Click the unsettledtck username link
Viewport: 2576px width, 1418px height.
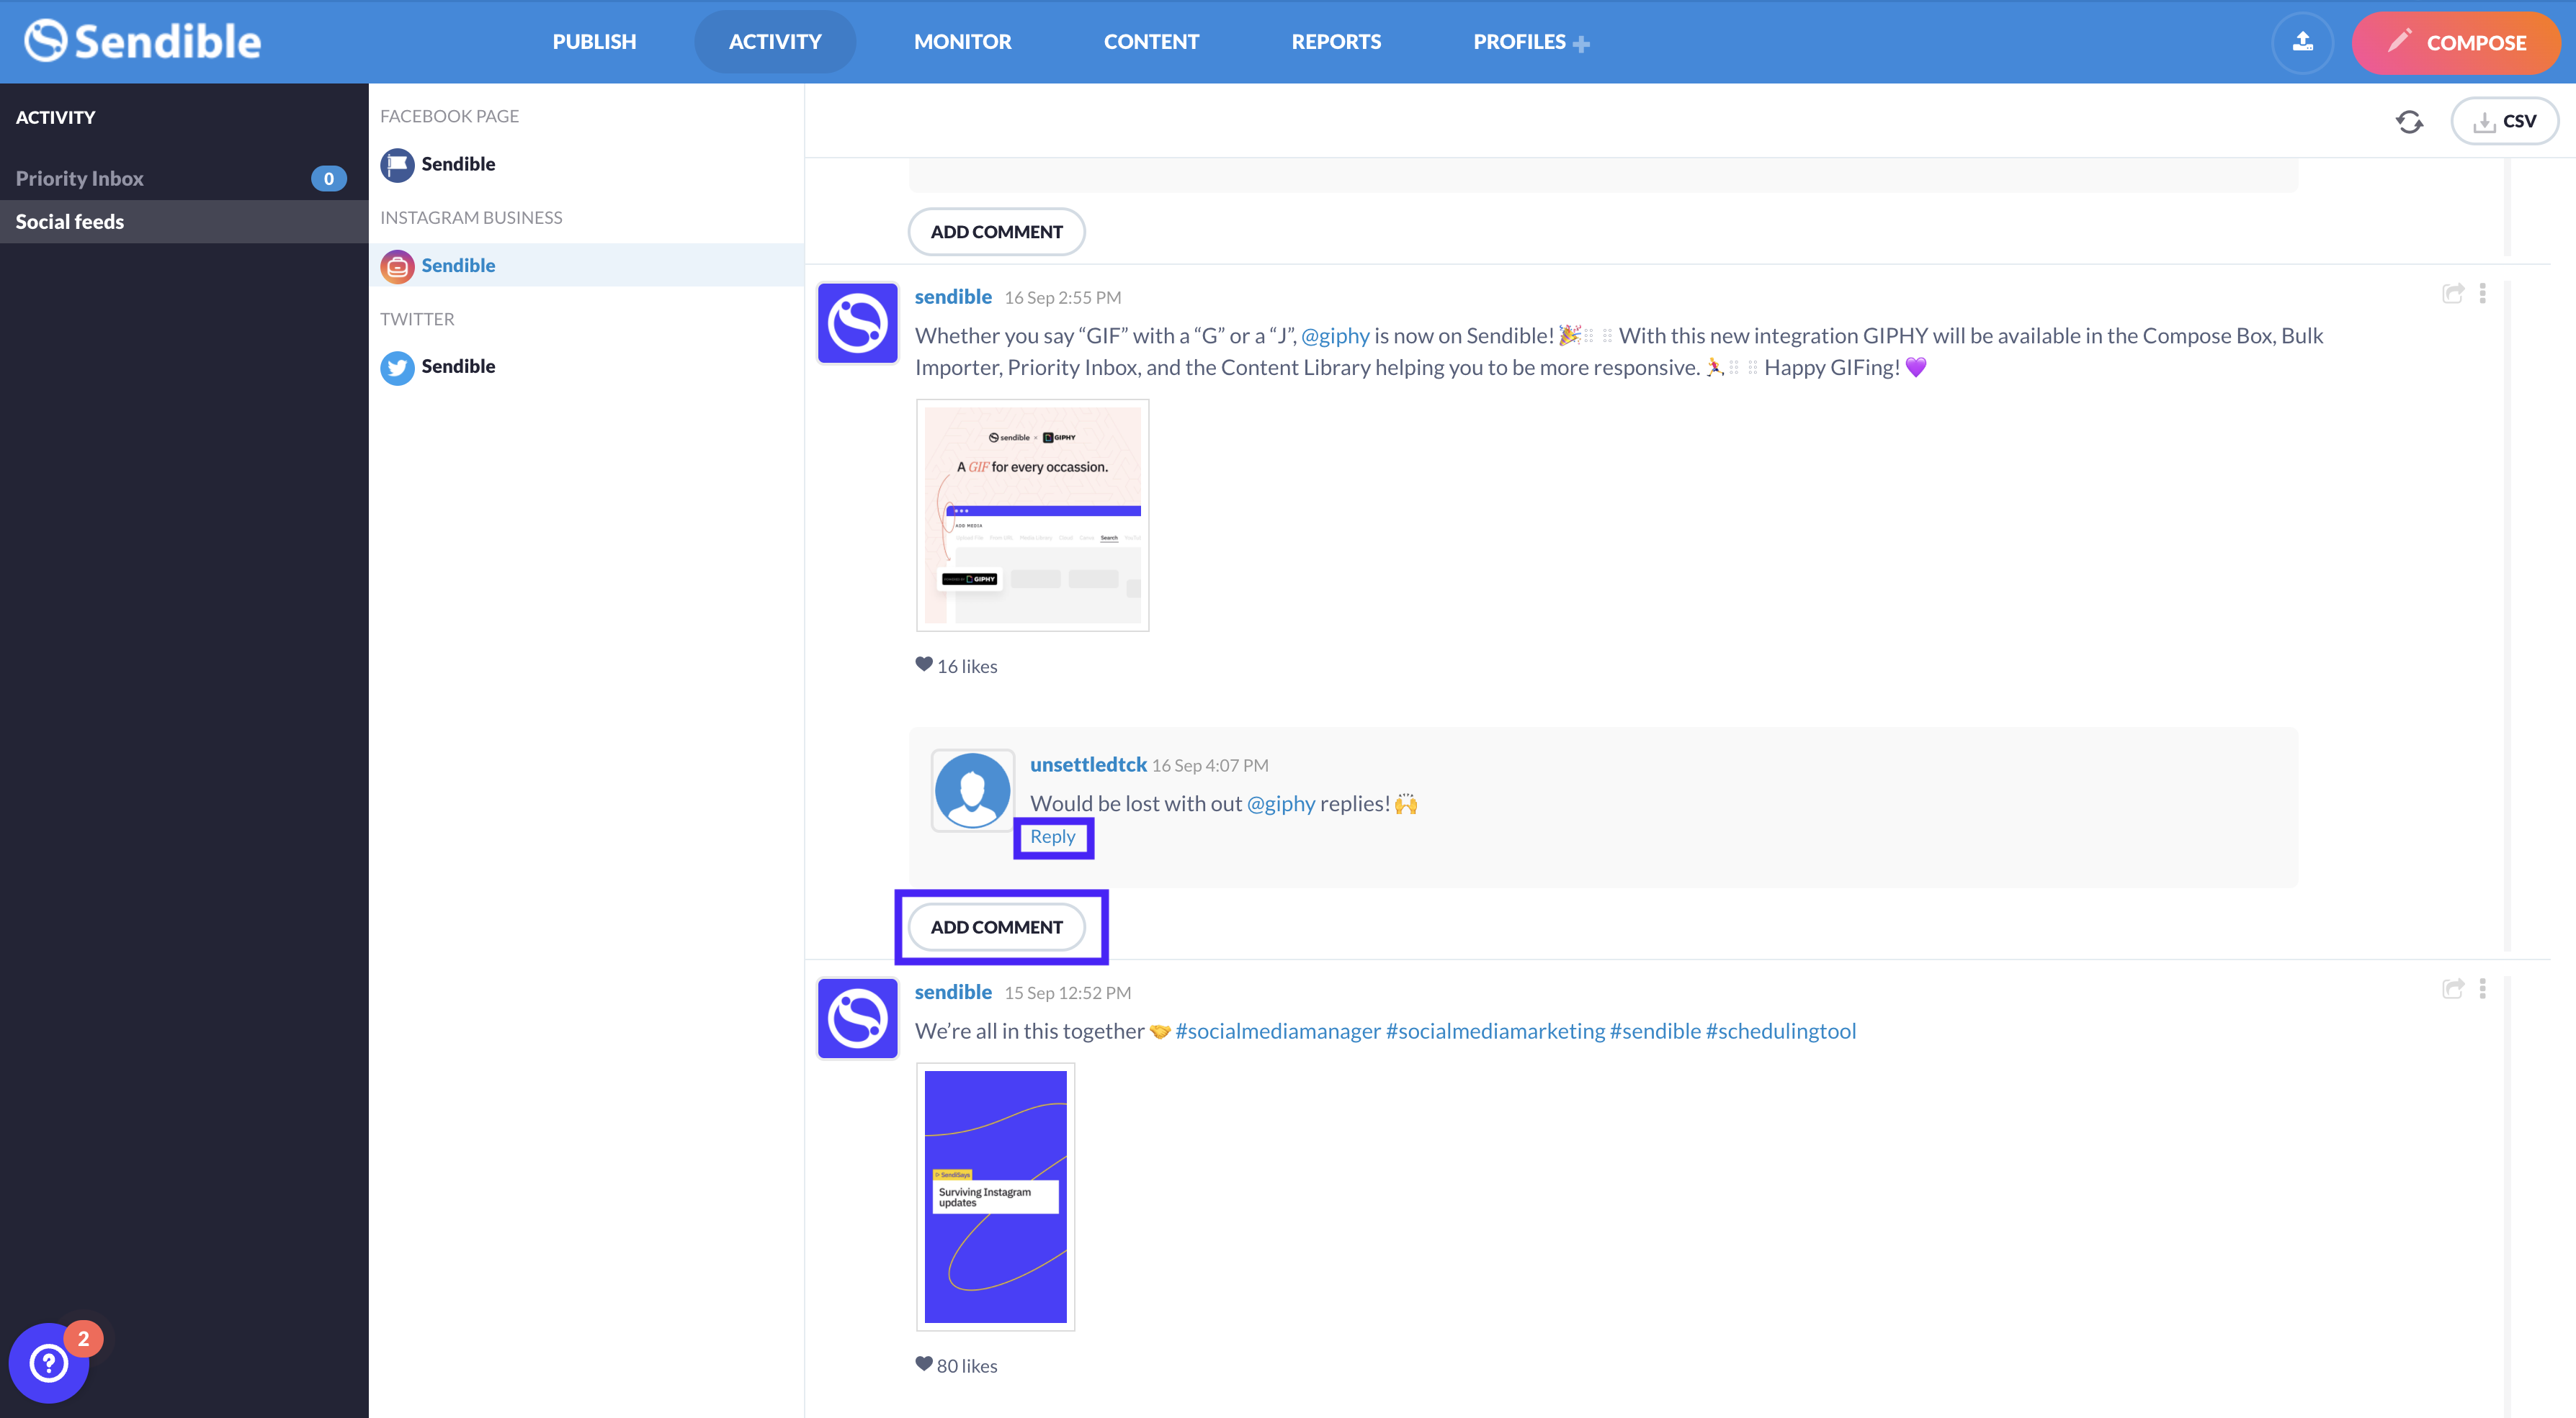tap(1088, 764)
